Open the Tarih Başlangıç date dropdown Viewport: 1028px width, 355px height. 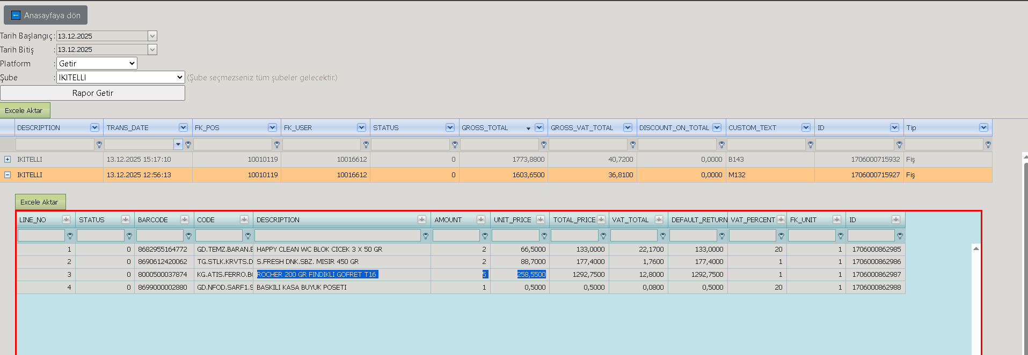pos(152,36)
